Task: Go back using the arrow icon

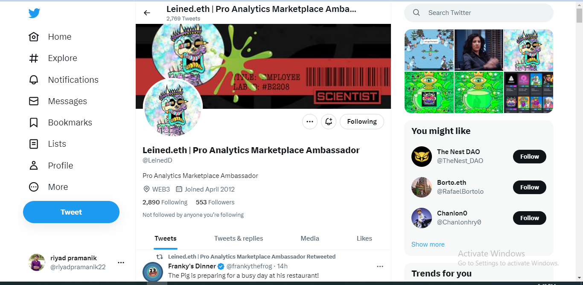Action: coord(147,13)
